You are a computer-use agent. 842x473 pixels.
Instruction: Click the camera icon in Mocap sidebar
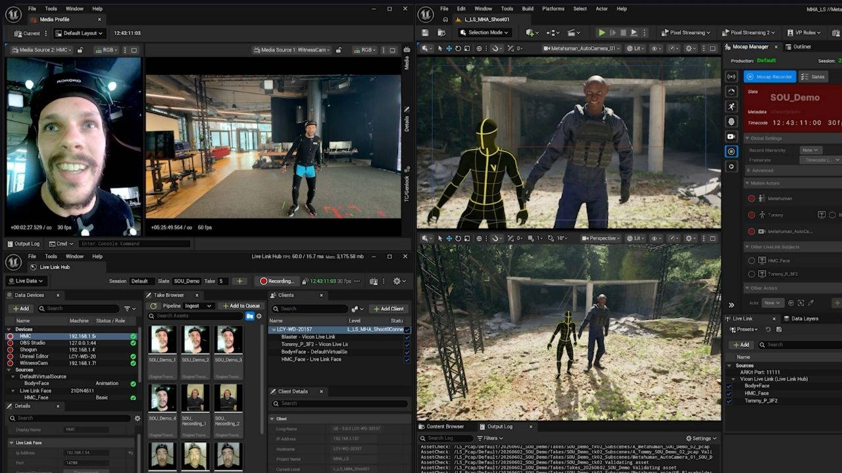pyautogui.click(x=731, y=136)
